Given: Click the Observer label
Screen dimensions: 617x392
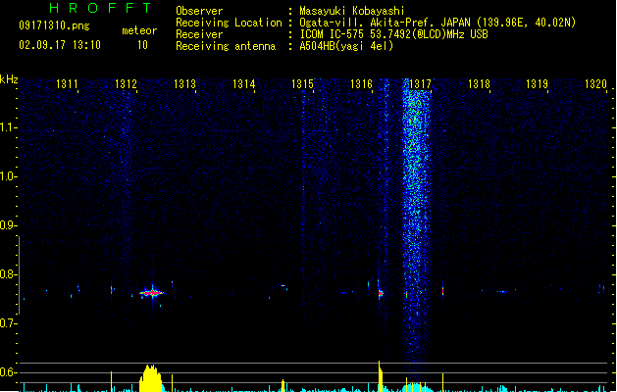Looking at the screenshot, I should click(x=199, y=11).
